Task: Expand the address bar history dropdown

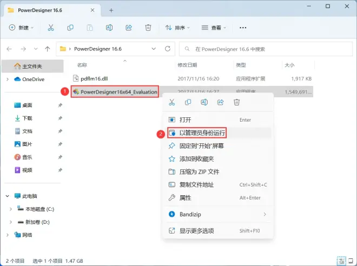Action: pyautogui.click(x=154, y=49)
